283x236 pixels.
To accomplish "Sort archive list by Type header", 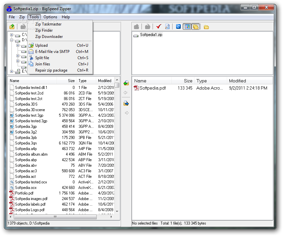I will 211,81.
